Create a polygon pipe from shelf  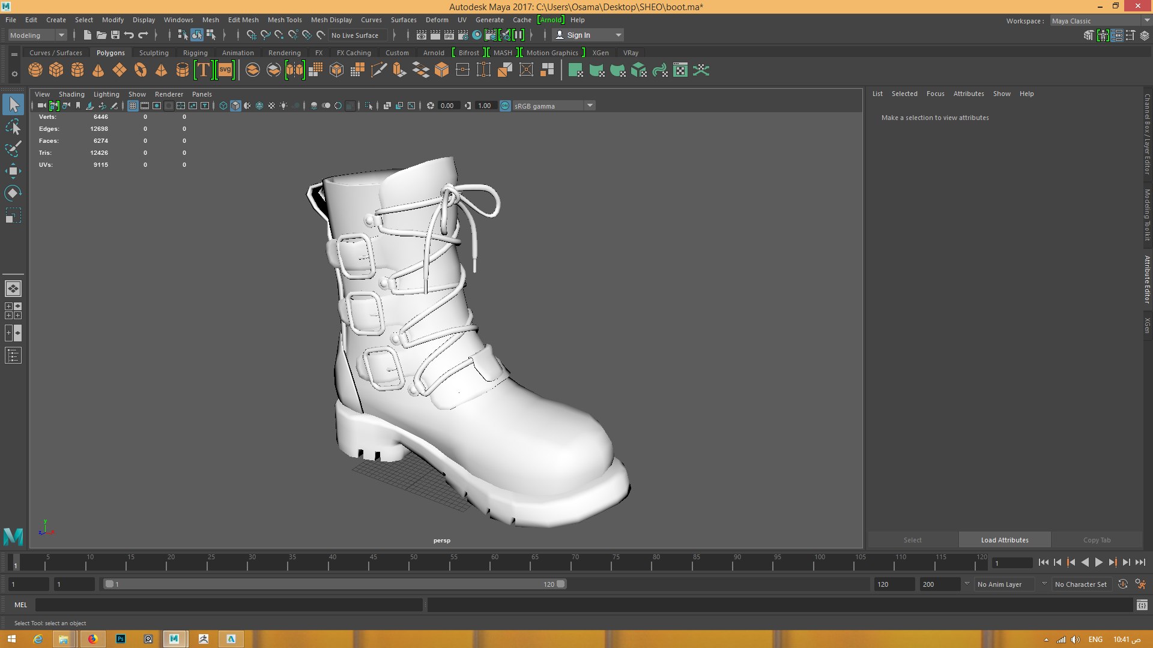pyautogui.click(x=183, y=70)
